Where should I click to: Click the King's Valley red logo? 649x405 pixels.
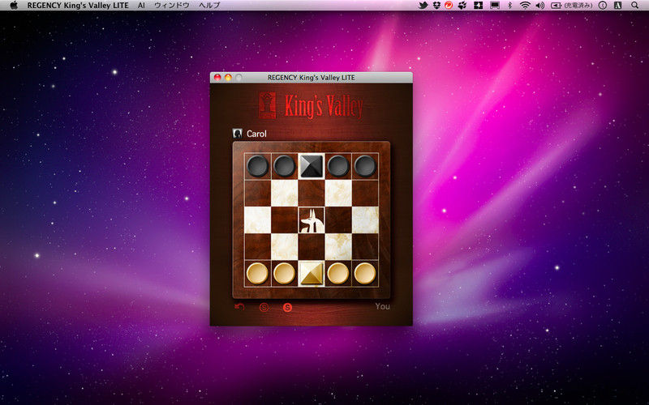pyautogui.click(x=311, y=106)
